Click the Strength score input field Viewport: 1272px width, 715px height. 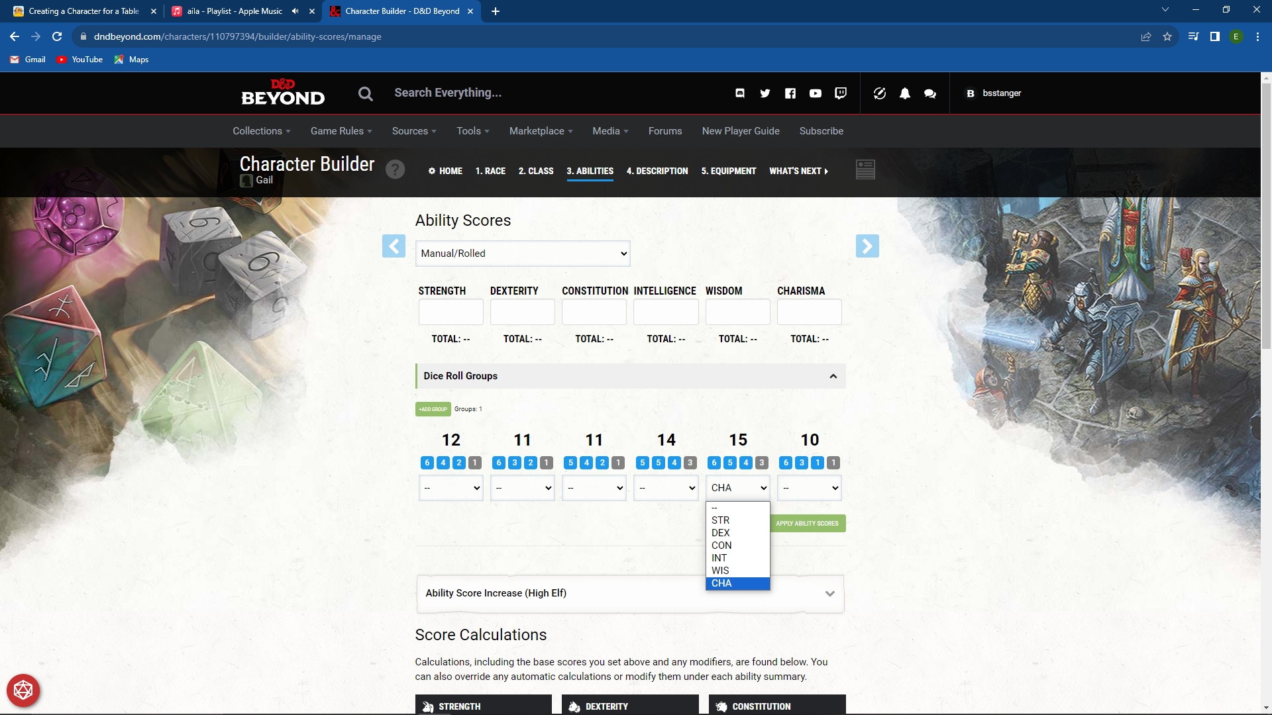pyautogui.click(x=450, y=311)
